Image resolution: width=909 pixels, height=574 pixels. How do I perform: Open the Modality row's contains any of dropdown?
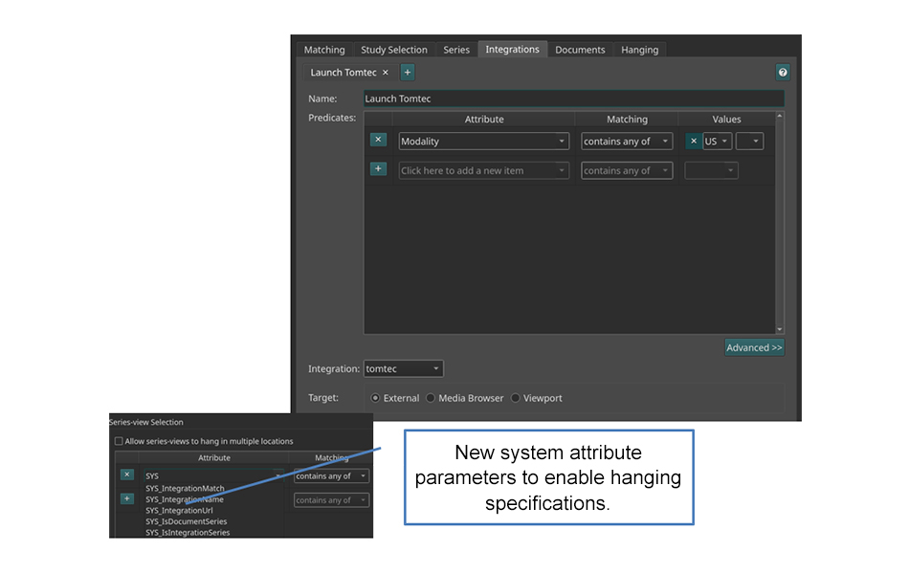tap(627, 141)
